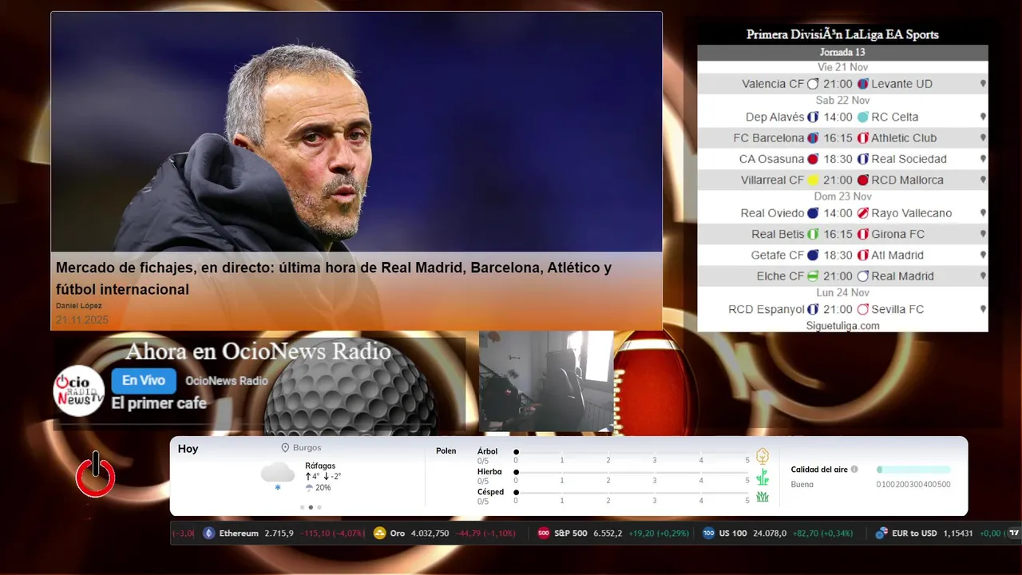
Task: Click the Atl Madrid team name
Action: pyautogui.click(x=897, y=256)
